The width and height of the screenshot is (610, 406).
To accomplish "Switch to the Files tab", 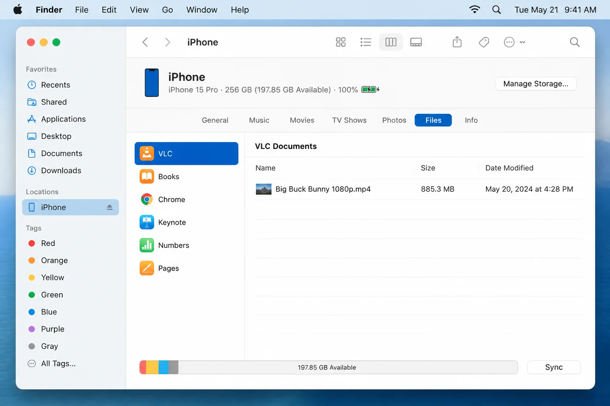I will click(433, 120).
